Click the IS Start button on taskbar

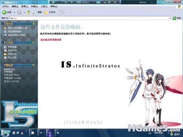click(x=5, y=133)
